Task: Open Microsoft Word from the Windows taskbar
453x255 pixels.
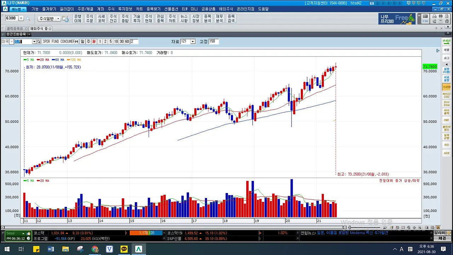Action: (51, 249)
